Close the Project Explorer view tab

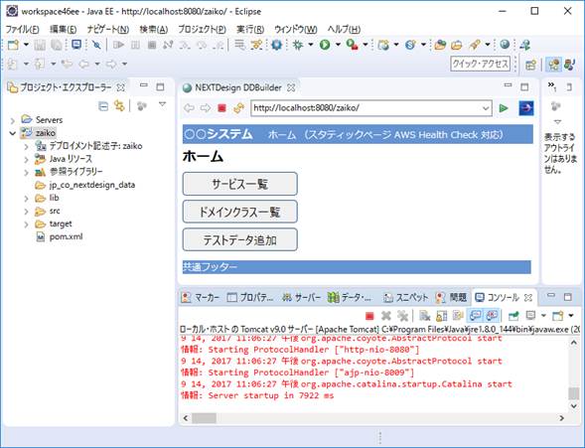[120, 88]
